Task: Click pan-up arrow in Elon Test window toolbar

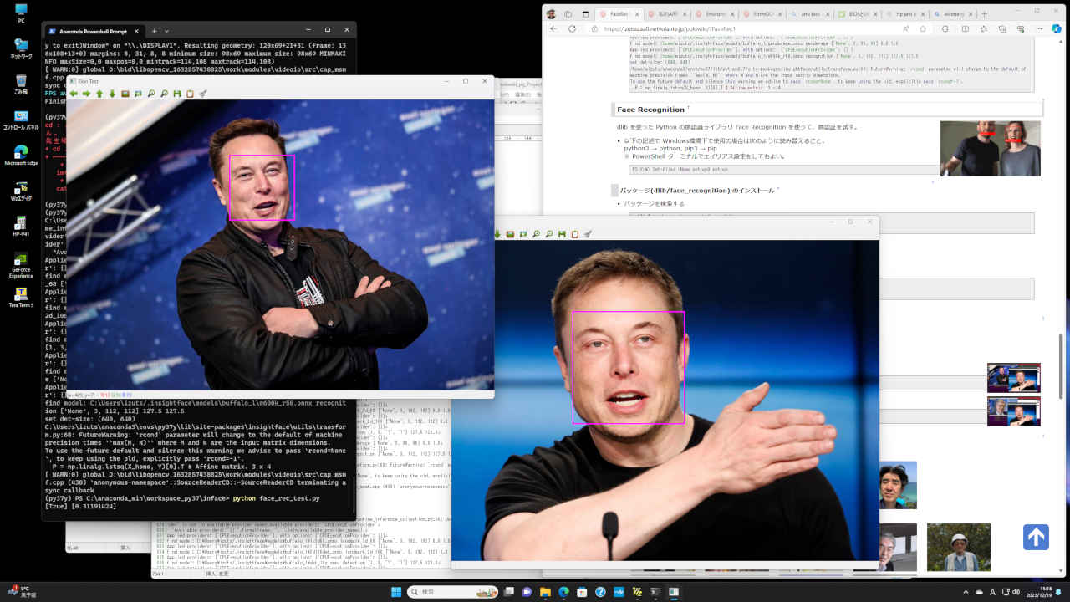Action: (99, 94)
